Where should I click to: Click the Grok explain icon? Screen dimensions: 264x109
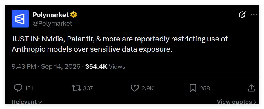pos(242,15)
